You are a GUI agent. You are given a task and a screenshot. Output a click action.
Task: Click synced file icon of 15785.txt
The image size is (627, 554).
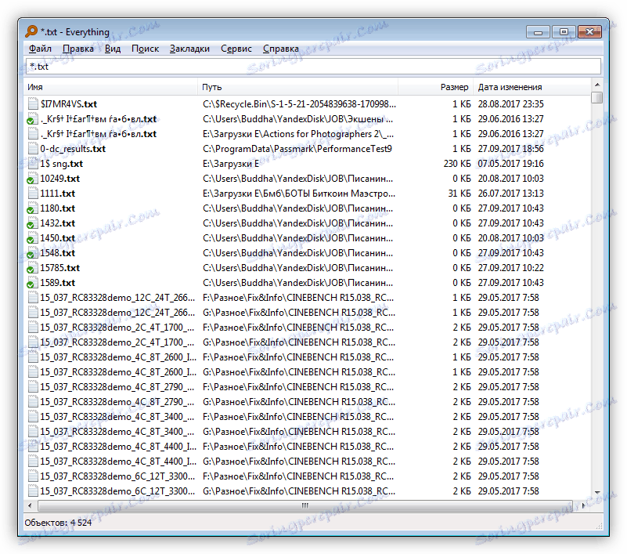coord(31,268)
